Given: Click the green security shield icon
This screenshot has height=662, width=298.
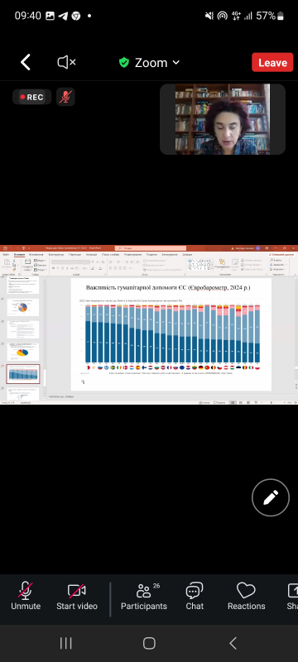Looking at the screenshot, I should [x=123, y=63].
